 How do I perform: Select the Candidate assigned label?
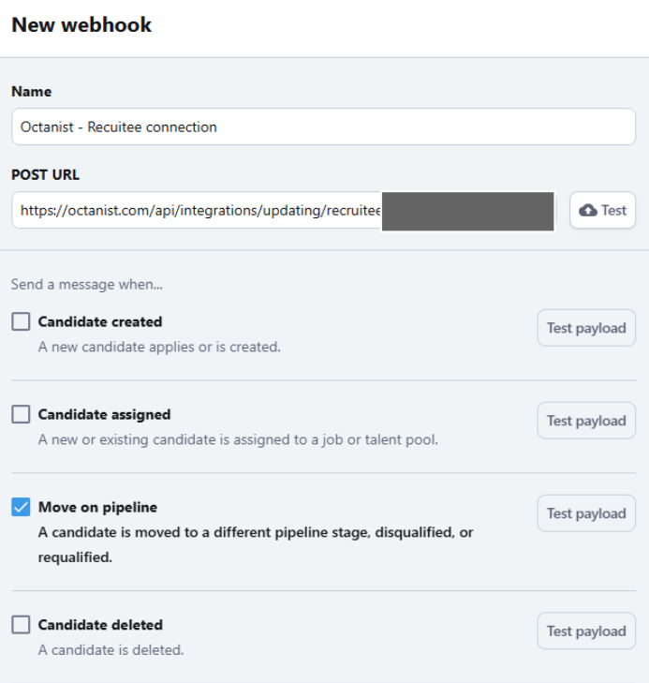pos(104,414)
